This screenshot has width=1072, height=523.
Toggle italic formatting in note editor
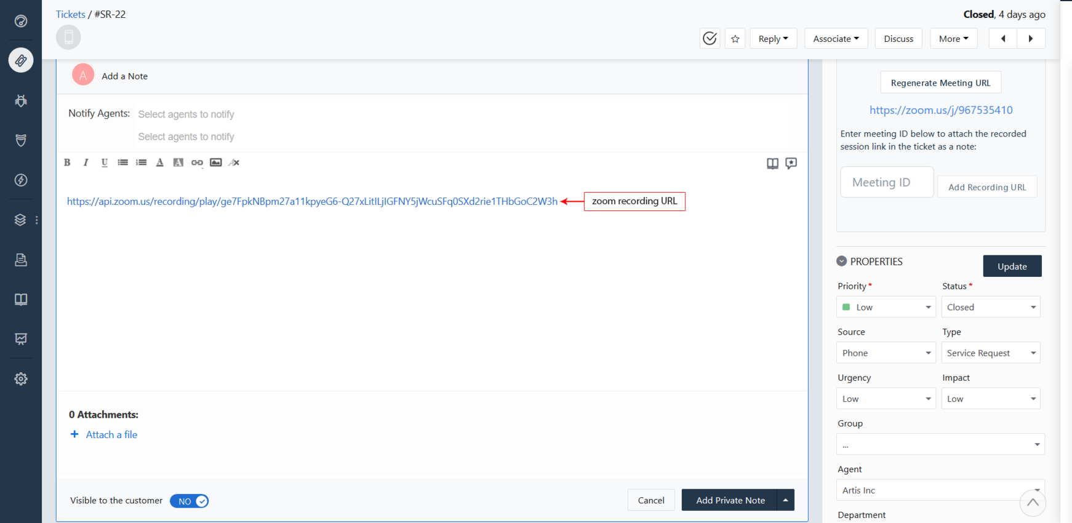click(86, 162)
